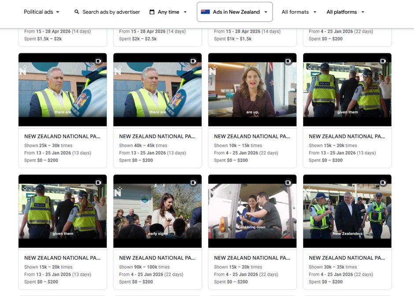Open the 'New Zealanders' video thumbnail

[x=347, y=211]
